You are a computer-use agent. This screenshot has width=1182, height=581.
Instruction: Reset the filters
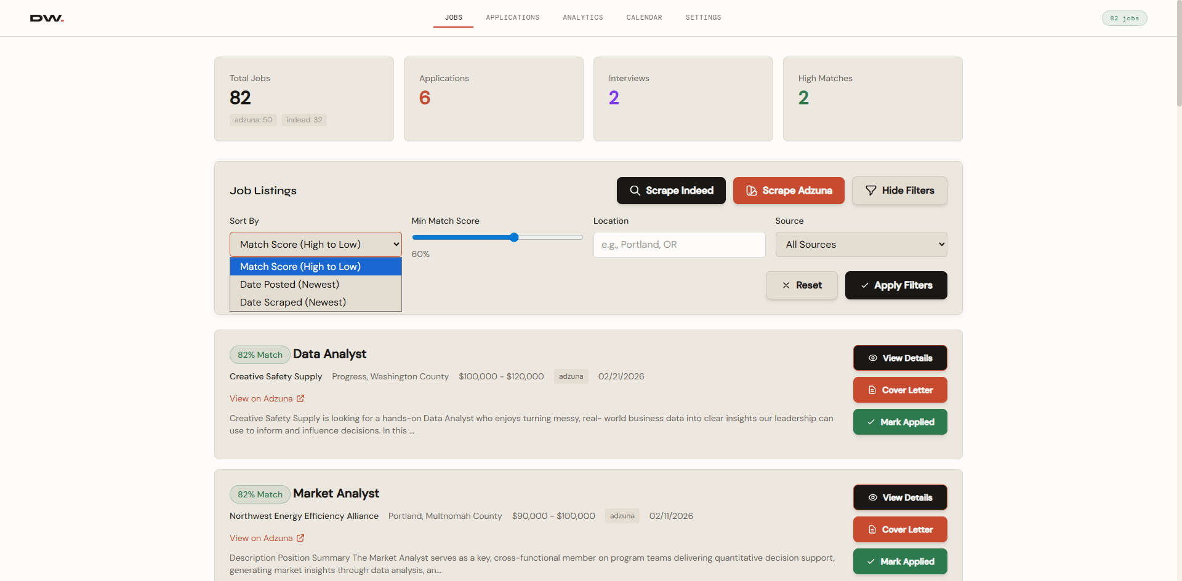pos(802,285)
